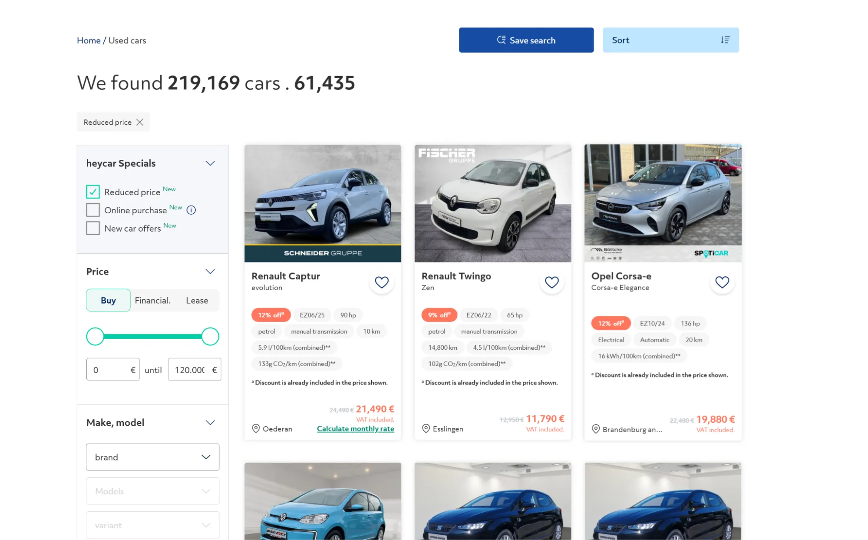868x540 pixels.
Task: Click the 136 hp tag
Action: coord(690,323)
